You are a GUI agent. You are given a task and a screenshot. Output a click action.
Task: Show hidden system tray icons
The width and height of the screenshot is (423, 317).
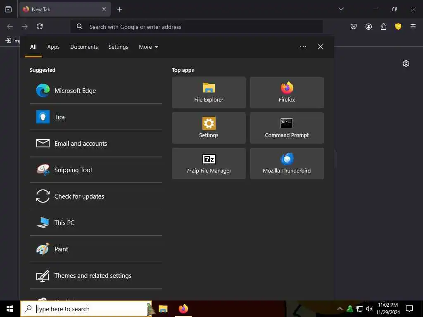[340, 309]
